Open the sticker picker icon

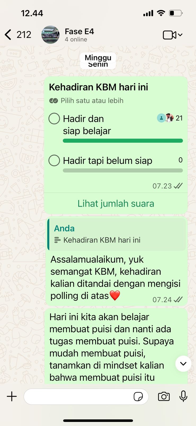[x=138, y=397]
